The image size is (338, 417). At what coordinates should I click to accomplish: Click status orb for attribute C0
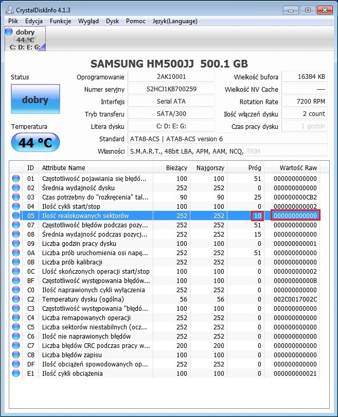[x=16, y=290]
